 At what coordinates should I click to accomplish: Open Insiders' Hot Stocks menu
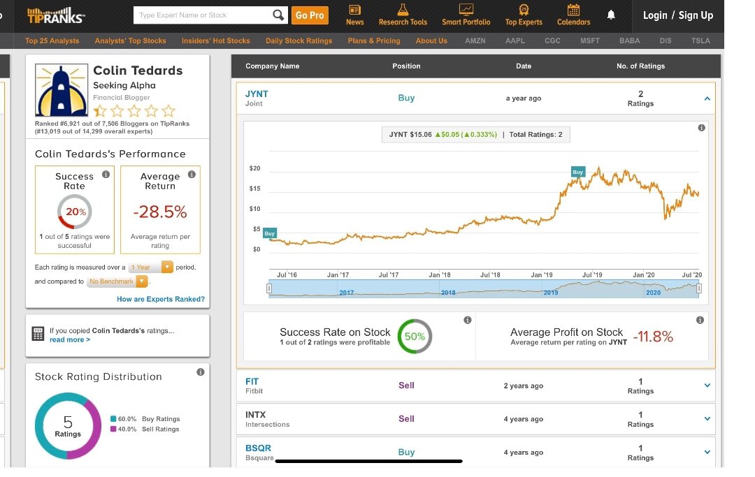(216, 41)
